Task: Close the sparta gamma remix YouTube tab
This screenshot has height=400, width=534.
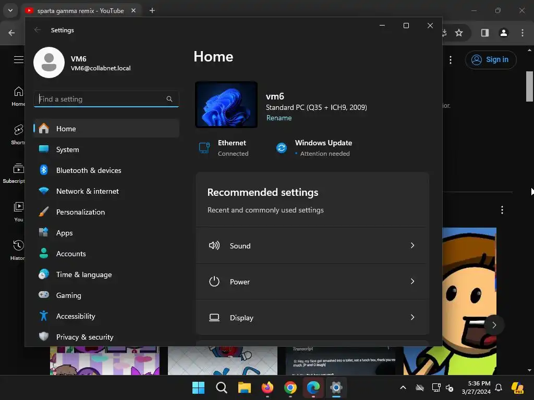Action: point(133,10)
